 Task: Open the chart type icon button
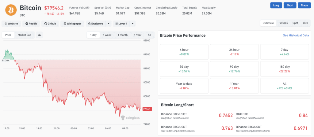coord(40,35)
